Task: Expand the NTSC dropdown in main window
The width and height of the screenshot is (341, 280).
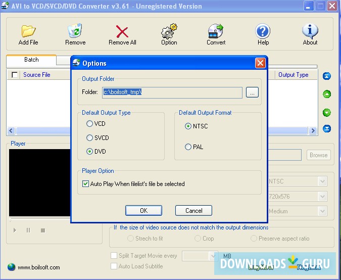Action: coord(322,181)
